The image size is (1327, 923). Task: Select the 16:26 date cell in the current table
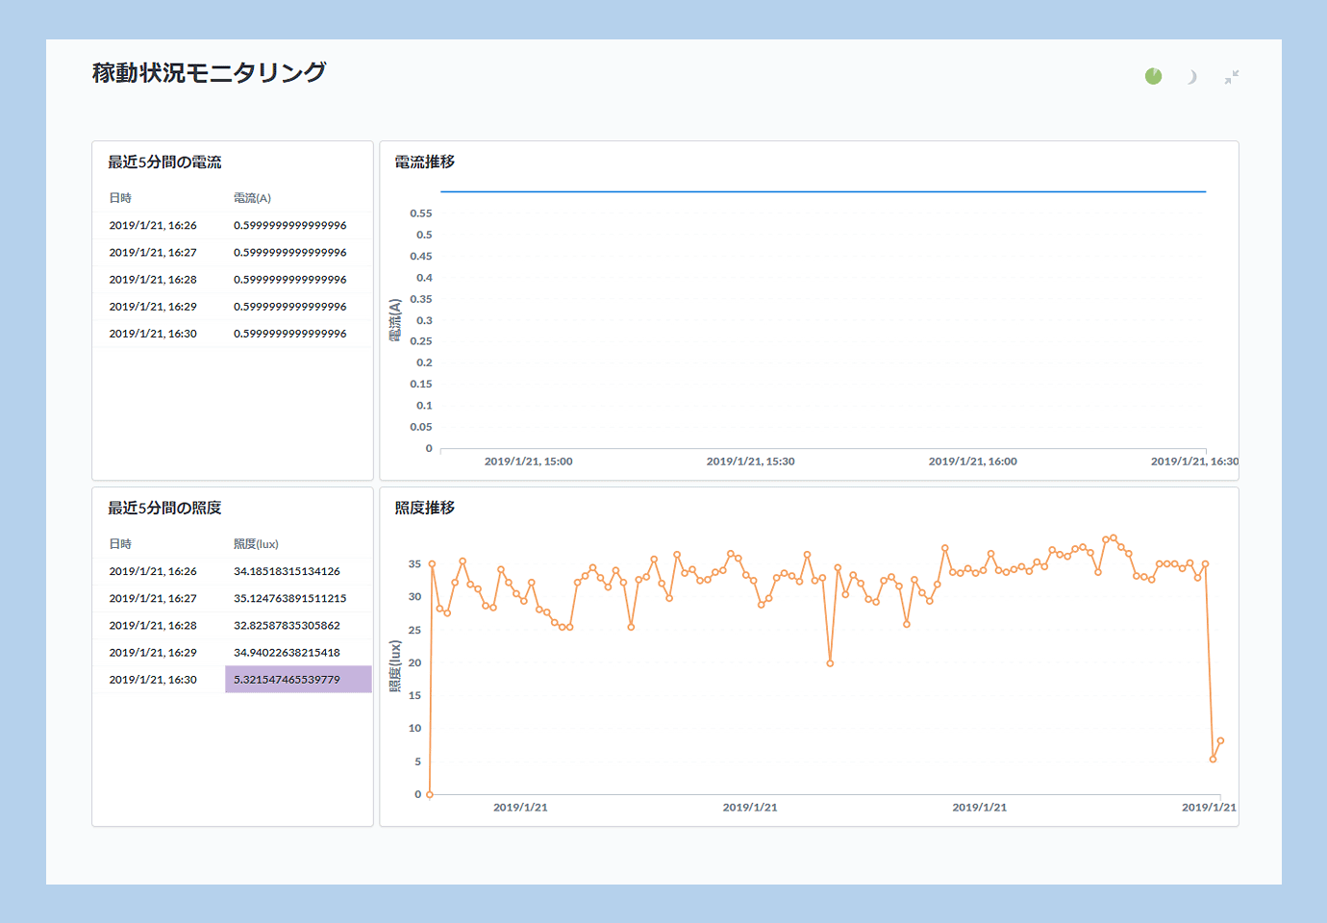click(153, 225)
